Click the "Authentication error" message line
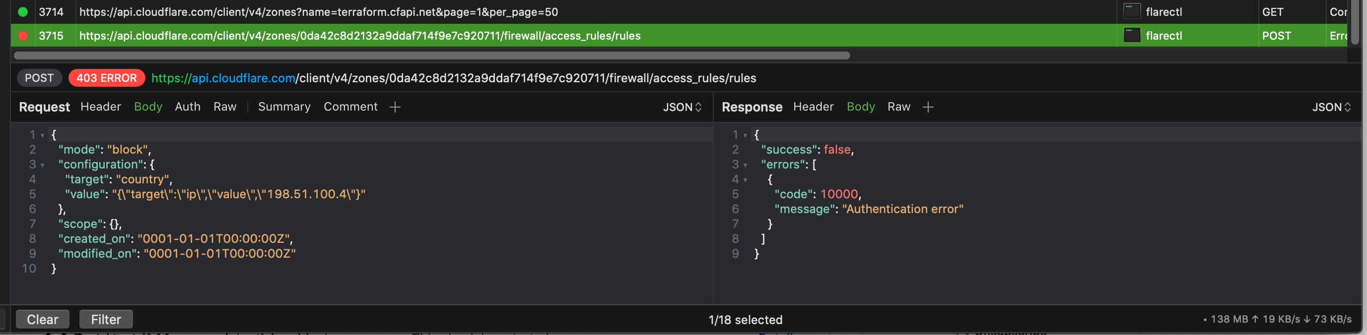 [x=869, y=209]
